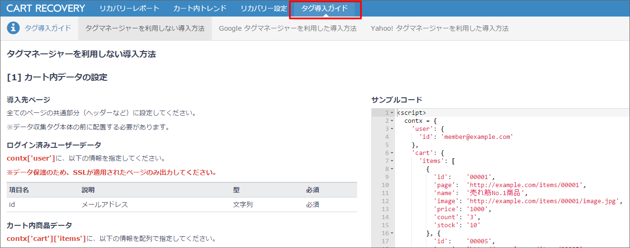Select タグマネージャーを利用しない導入方法 tab
The image size is (630, 248).
tap(145, 28)
